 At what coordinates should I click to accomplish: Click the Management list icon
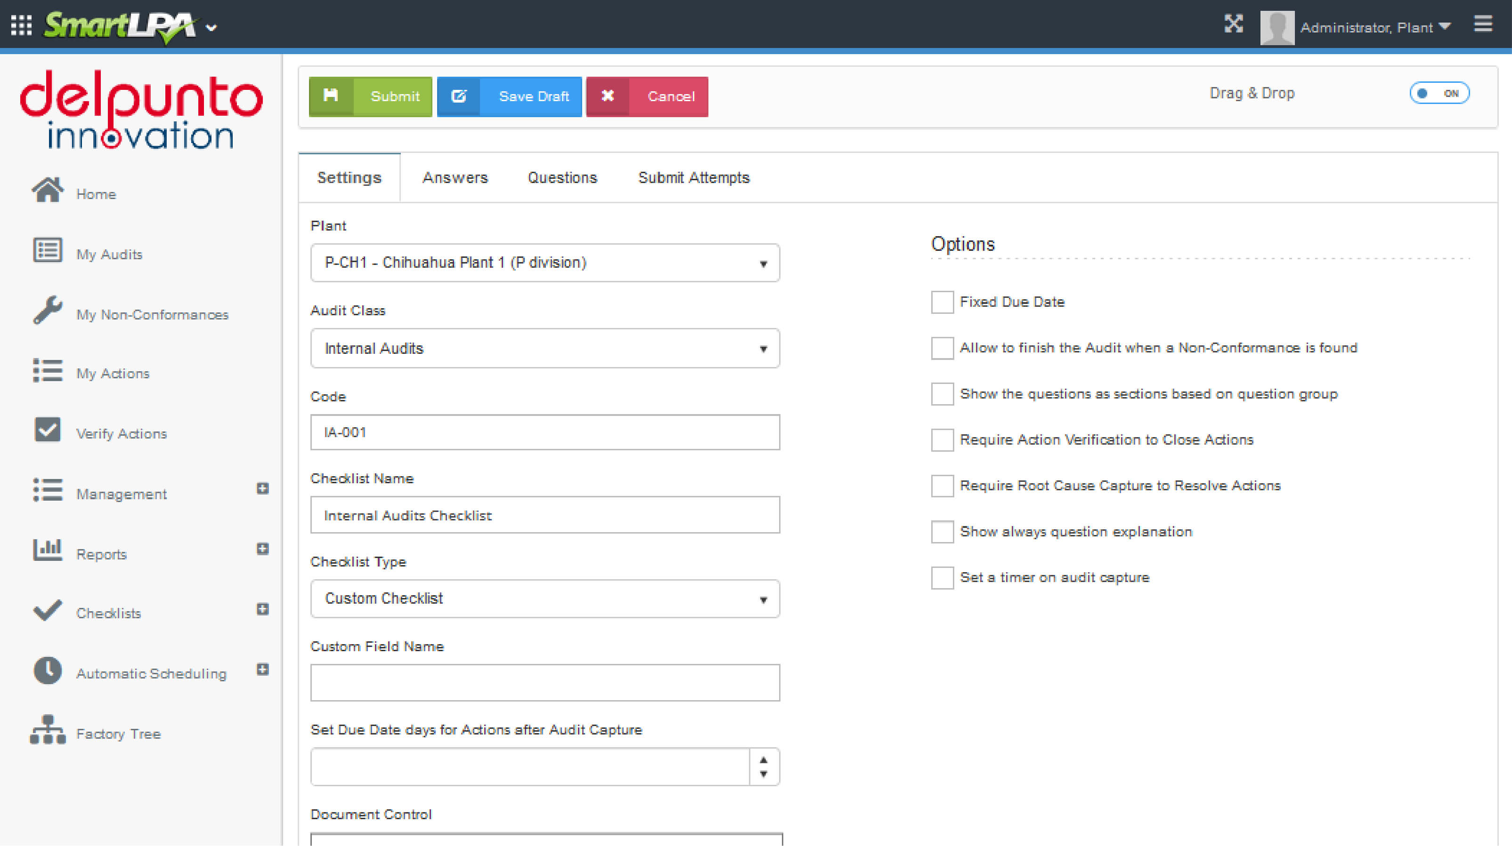tap(48, 490)
